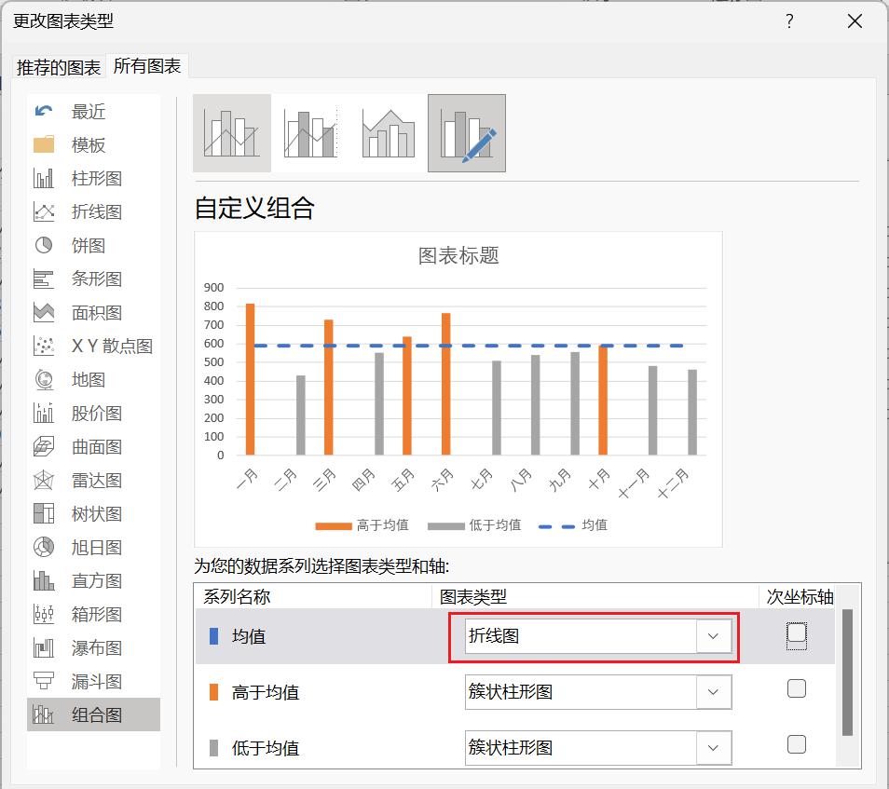Choose the 旭日图 sunburst category
The width and height of the screenshot is (889, 789).
pos(93,547)
